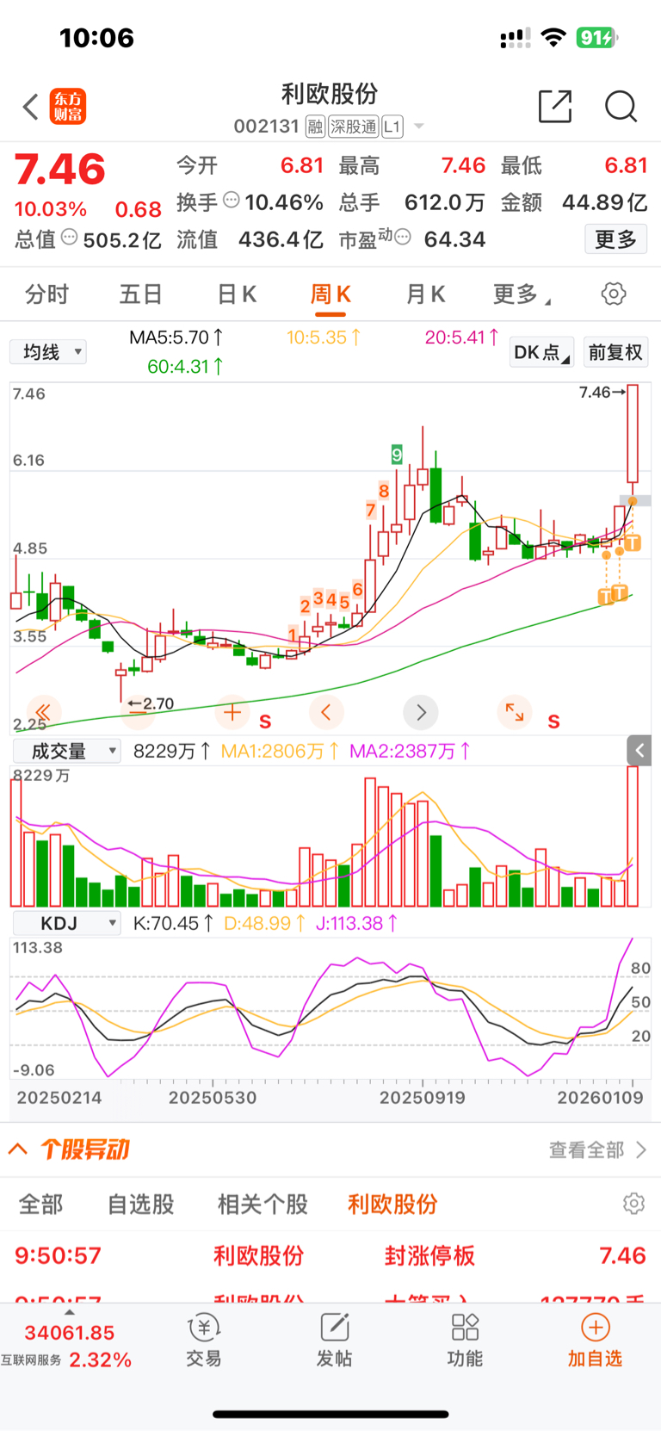Viewport: 661px width, 1431px height.
Task: Switch to 日K tab
Action: (237, 294)
